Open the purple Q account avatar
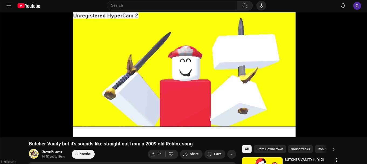Image resolution: width=367 pixels, height=164 pixels. [357, 6]
